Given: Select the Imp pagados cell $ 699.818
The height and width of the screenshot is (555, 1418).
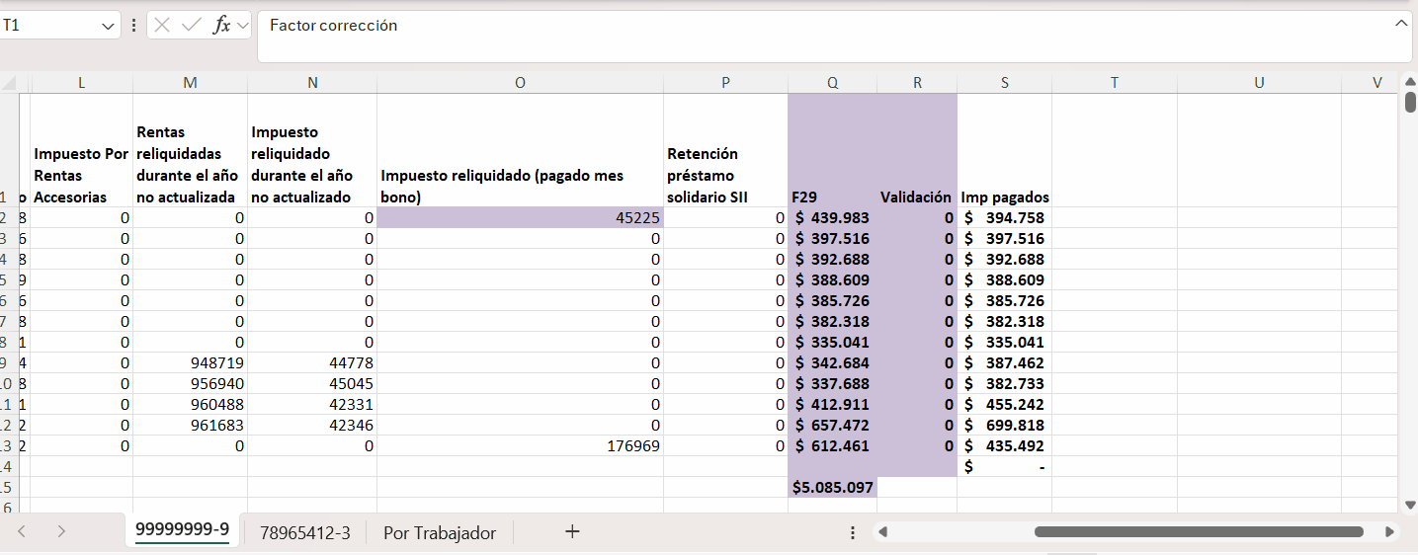Looking at the screenshot, I should (x=1004, y=425).
